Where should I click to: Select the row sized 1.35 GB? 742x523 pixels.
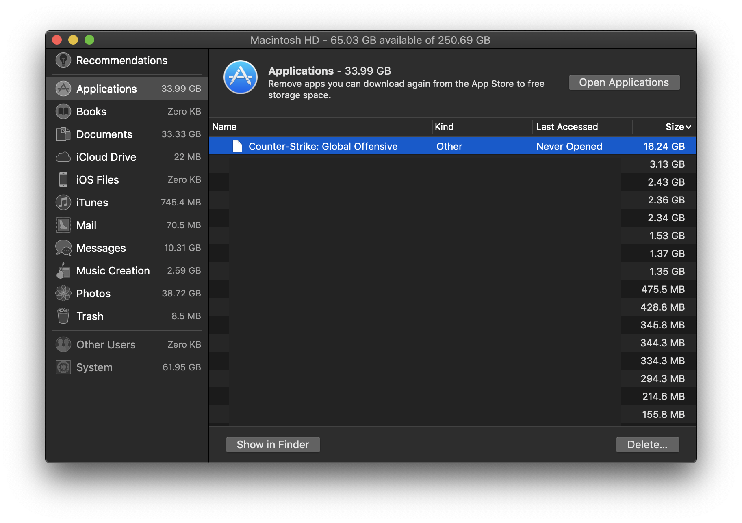coord(452,271)
